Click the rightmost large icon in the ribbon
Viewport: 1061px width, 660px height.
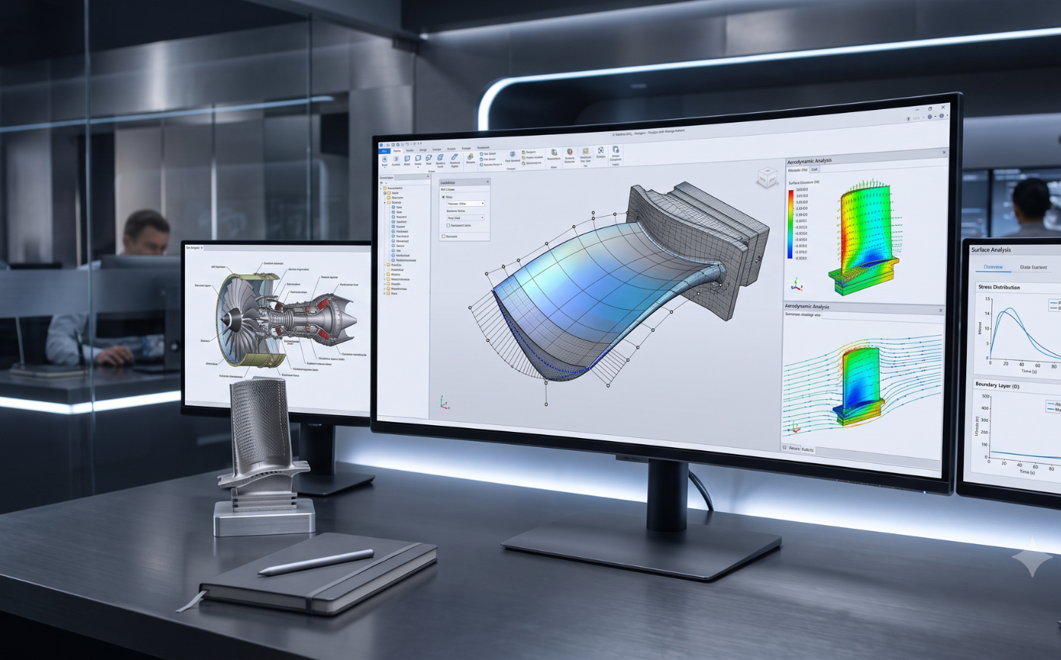[615, 149]
